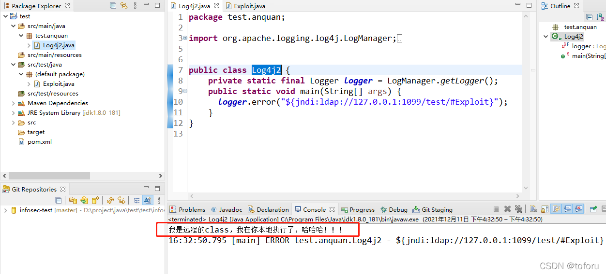Select the target folder
The width and height of the screenshot is (606, 274).
31,132
